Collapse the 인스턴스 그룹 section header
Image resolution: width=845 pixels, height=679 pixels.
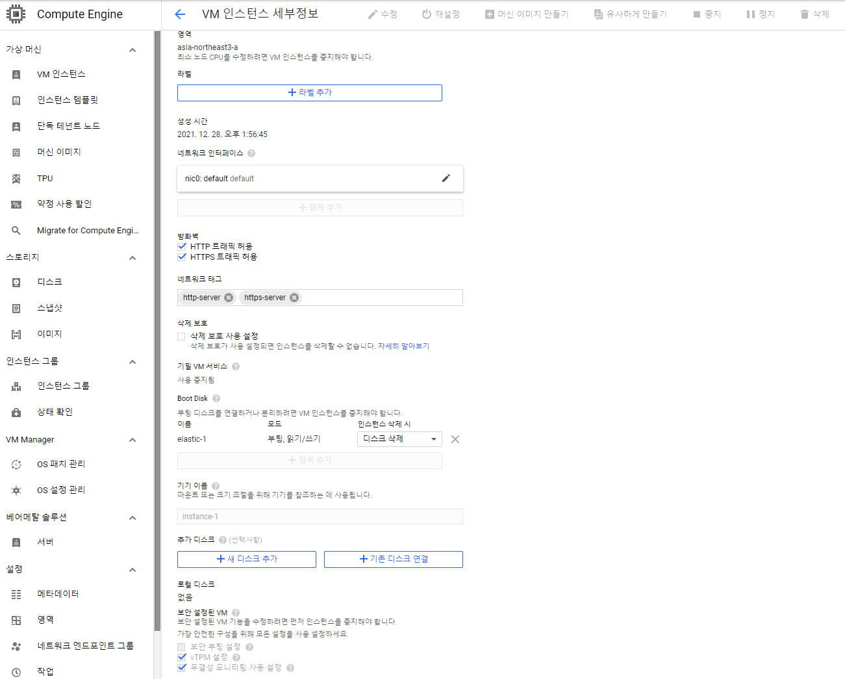click(132, 362)
